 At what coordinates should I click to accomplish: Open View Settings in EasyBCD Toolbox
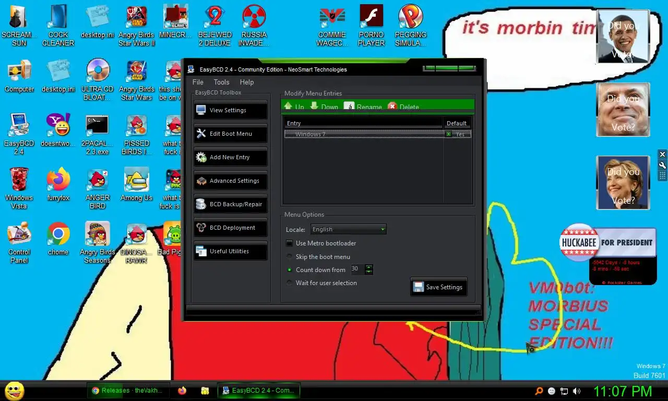tap(230, 110)
